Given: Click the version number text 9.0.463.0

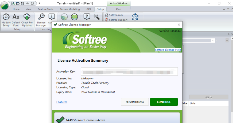Looking at the screenshot, I should (170, 31).
